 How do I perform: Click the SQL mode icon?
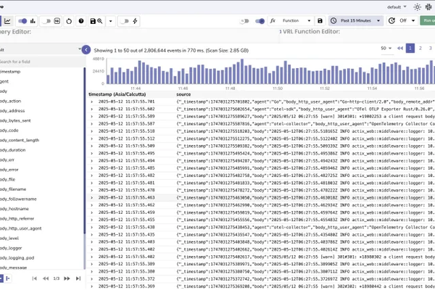pos(57,21)
